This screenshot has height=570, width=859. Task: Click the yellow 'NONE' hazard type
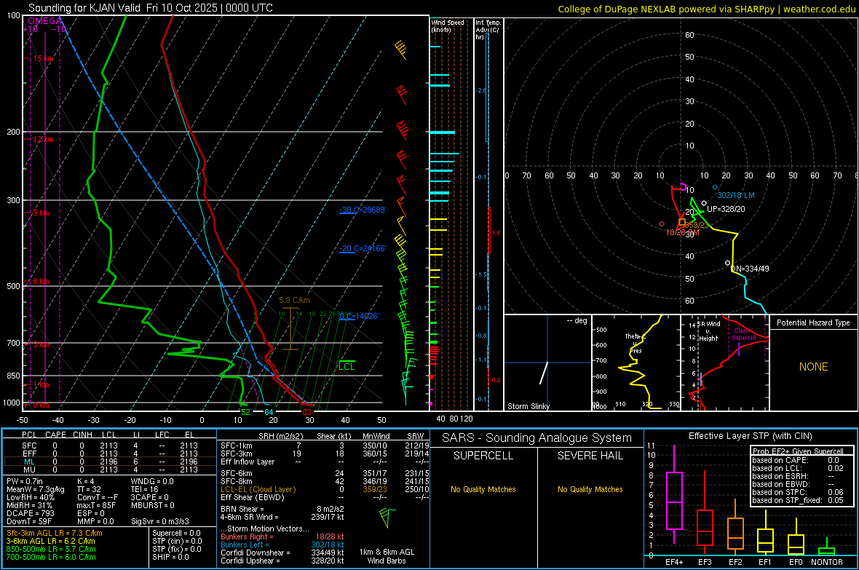pyautogui.click(x=814, y=367)
